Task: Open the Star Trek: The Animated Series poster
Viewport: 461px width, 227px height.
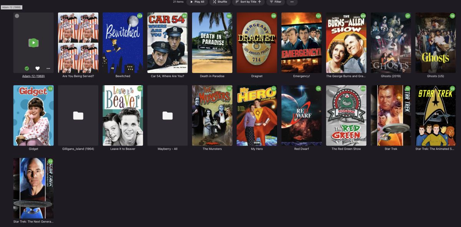Action: point(435,116)
